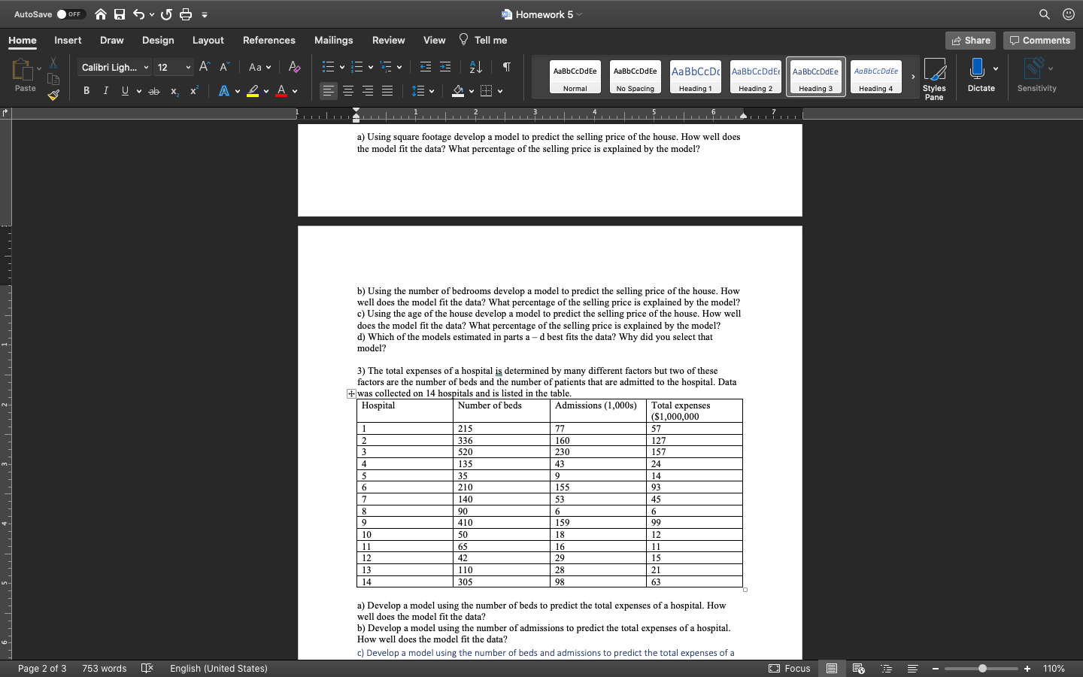Click the 753 words count in status bar
Viewport: 1083px width, 677px height.
tap(103, 668)
